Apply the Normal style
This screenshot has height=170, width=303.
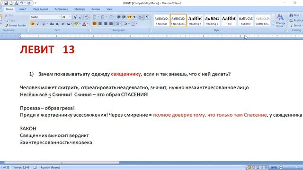pyautogui.click(x=161, y=20)
